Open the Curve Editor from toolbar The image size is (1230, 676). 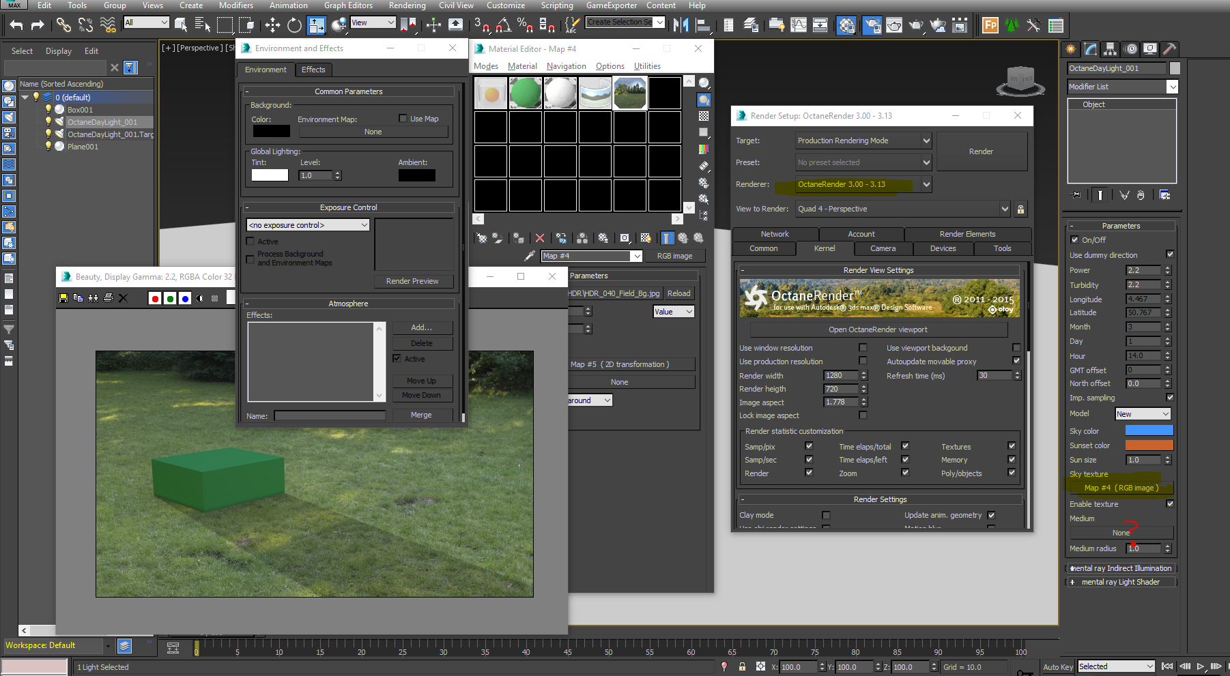tap(799, 25)
